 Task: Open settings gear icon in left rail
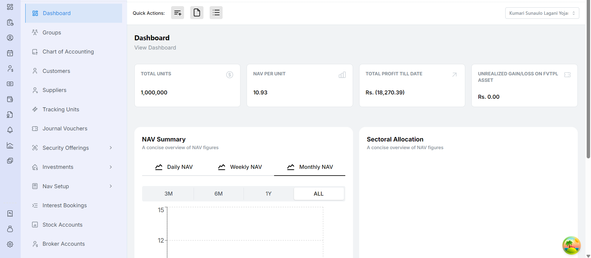pyautogui.click(x=10, y=244)
